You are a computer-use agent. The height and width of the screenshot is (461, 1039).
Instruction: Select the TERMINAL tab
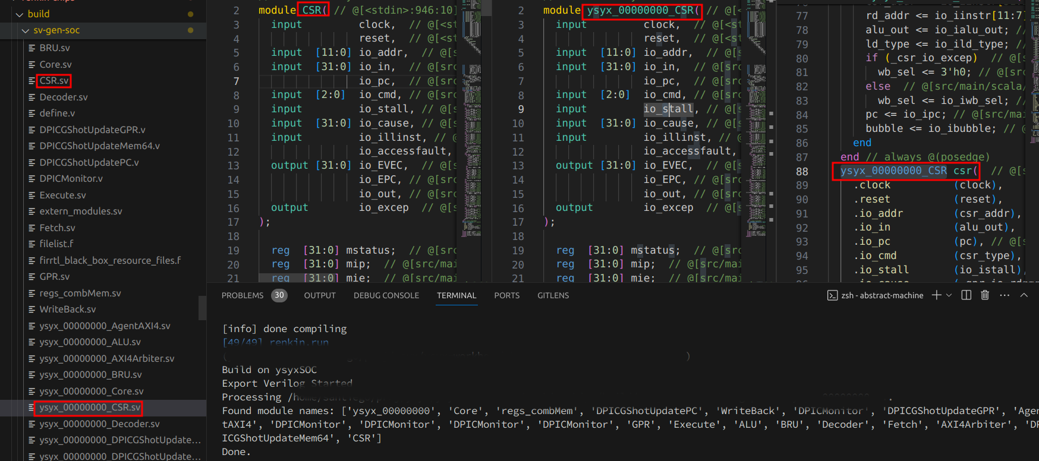click(x=456, y=295)
